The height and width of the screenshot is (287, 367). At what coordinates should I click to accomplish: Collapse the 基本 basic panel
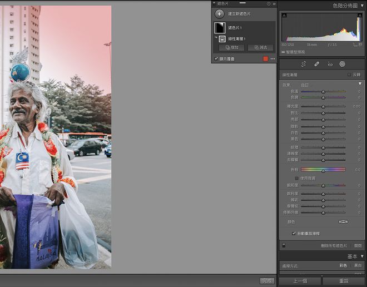point(362,256)
